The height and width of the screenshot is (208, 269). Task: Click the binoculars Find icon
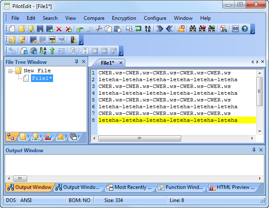point(193,29)
